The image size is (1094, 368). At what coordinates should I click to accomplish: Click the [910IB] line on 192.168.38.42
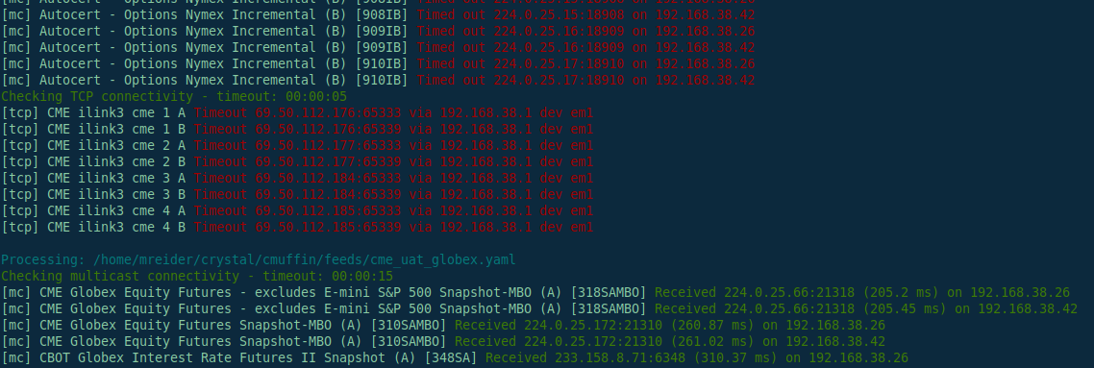(x=378, y=80)
